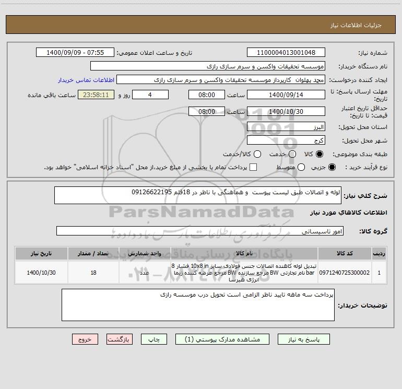Click the استان محل تحویل field البرز

[286, 126]
